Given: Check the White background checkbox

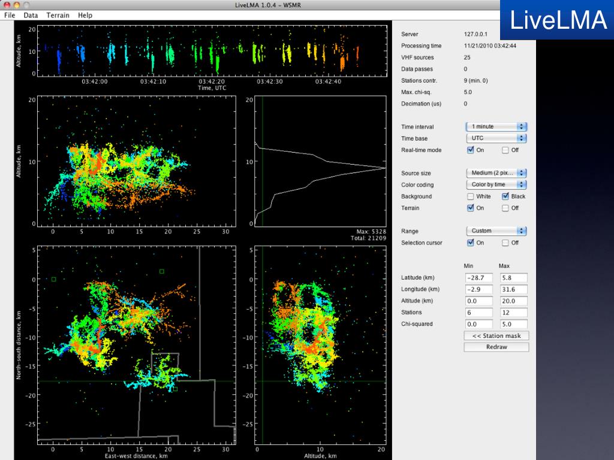Looking at the screenshot, I should click(x=470, y=196).
